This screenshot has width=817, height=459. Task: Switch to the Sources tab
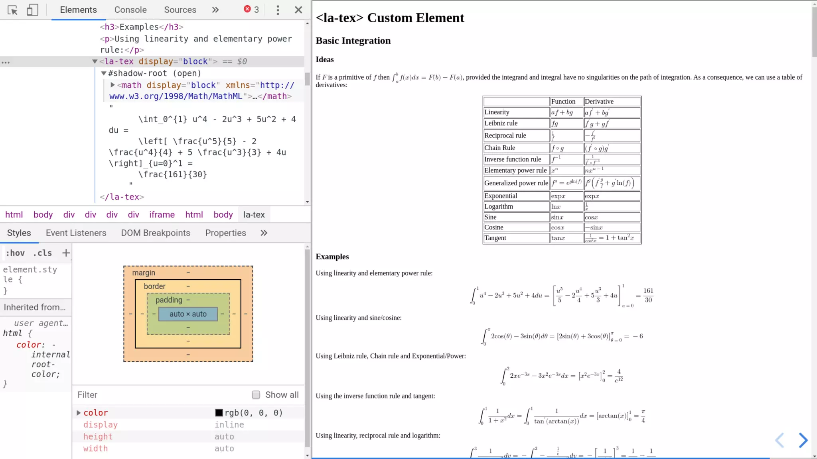180,10
